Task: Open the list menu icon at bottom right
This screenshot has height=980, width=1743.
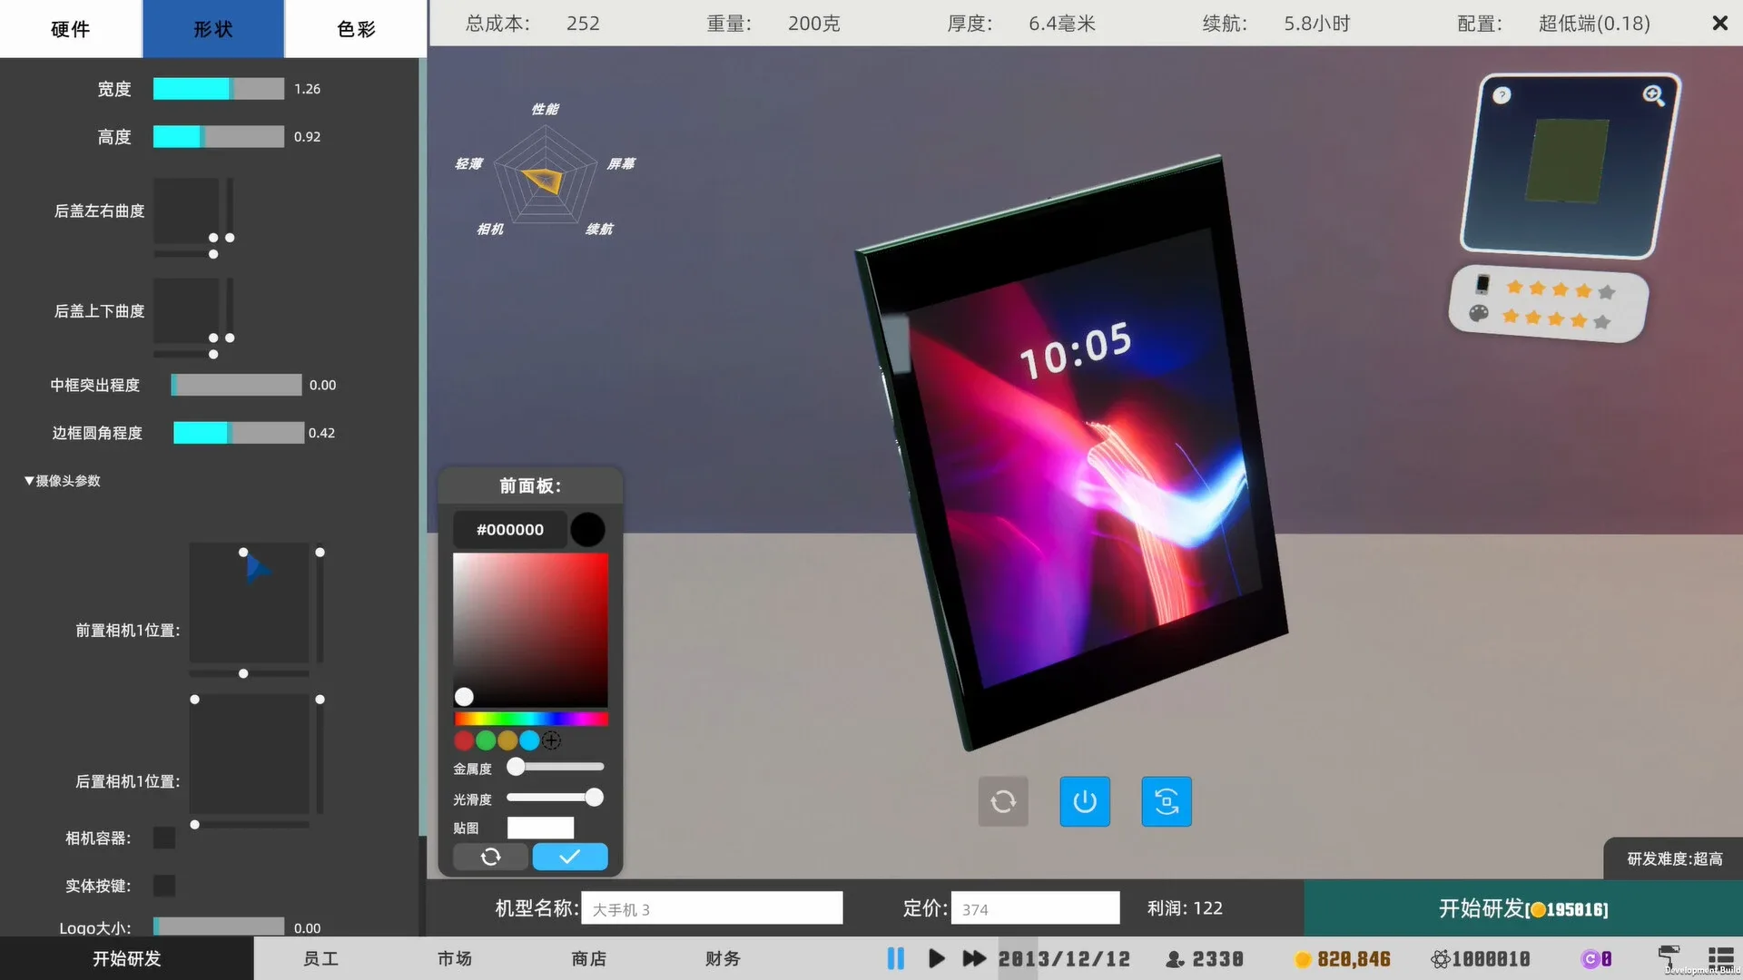Action: point(1719,956)
